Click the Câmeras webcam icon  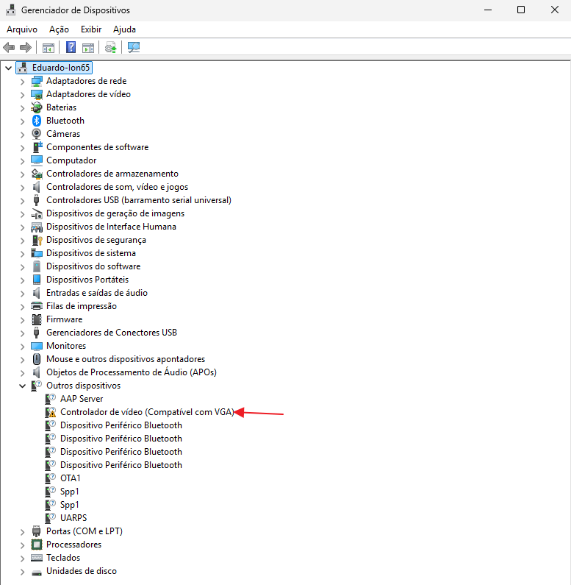[37, 134]
